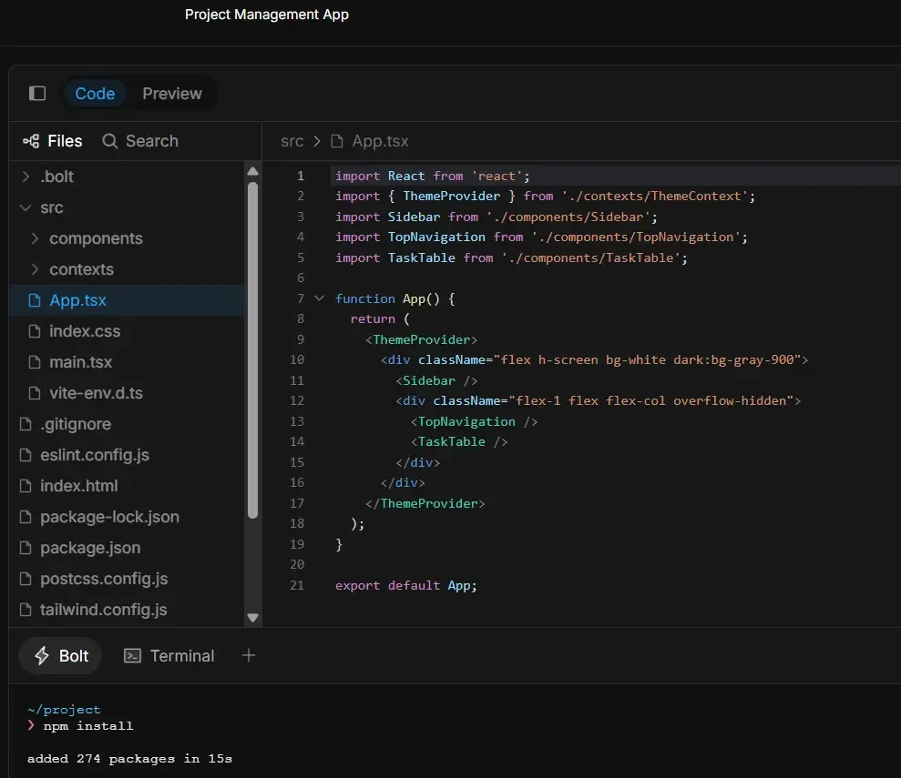The image size is (901, 778).
Task: Click the src breadcrumb link
Action: [292, 141]
